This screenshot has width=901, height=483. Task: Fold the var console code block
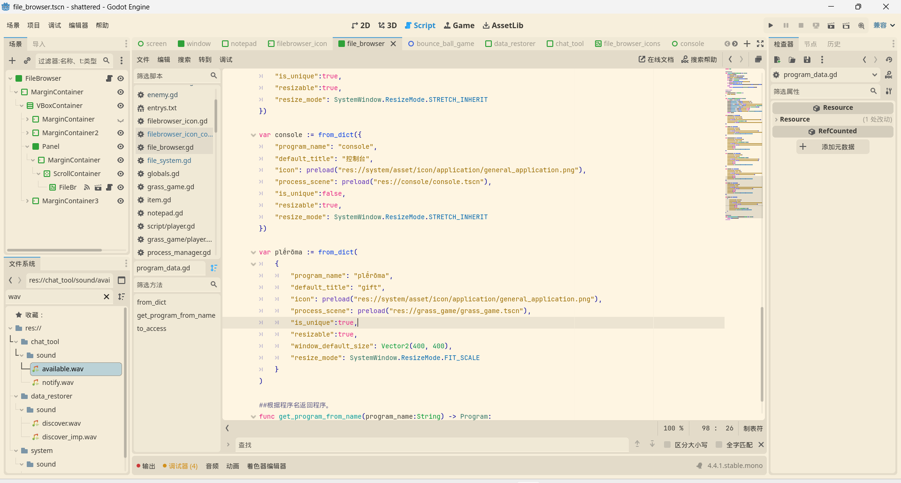click(253, 135)
